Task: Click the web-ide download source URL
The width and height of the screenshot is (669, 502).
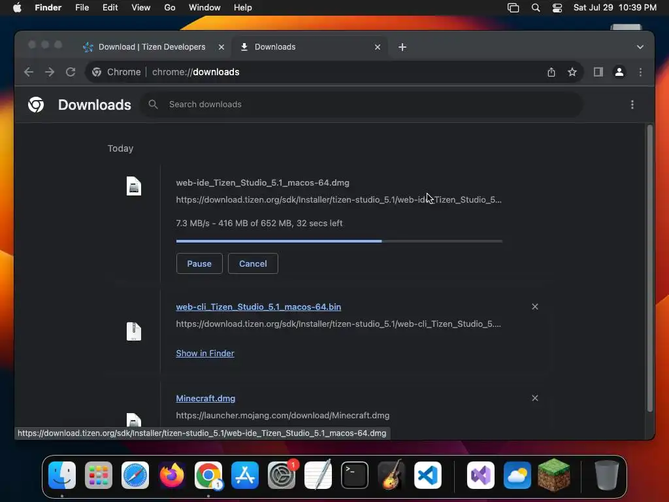Action: (x=338, y=200)
